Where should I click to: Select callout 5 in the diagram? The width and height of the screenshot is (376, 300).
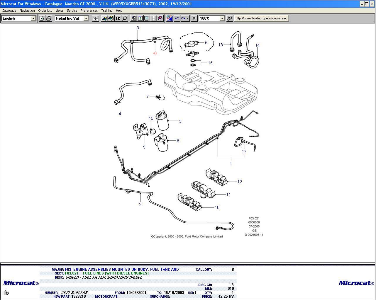(180, 121)
